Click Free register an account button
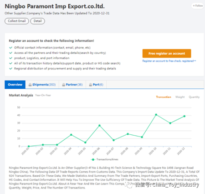This screenshot has height=194, width=205. click(x=167, y=53)
